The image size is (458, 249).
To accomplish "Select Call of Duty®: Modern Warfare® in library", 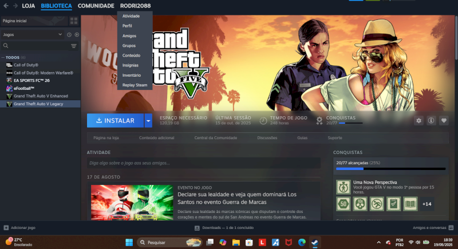I will coord(40,73).
